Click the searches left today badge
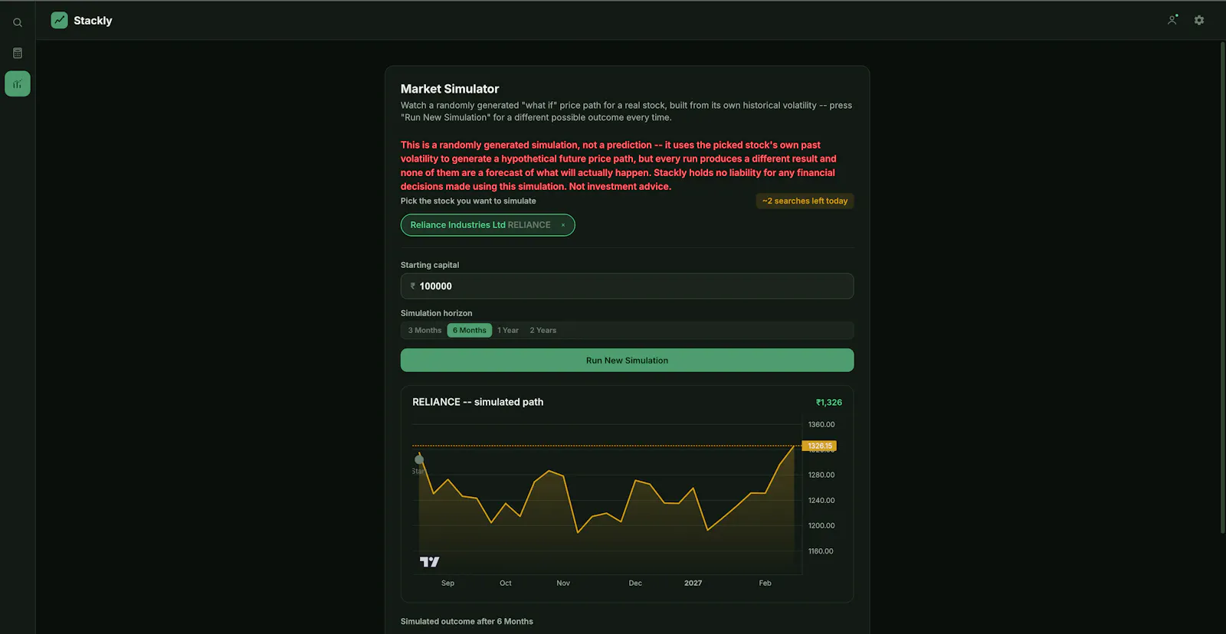Screen dimensions: 1226x634 pyautogui.click(x=805, y=201)
